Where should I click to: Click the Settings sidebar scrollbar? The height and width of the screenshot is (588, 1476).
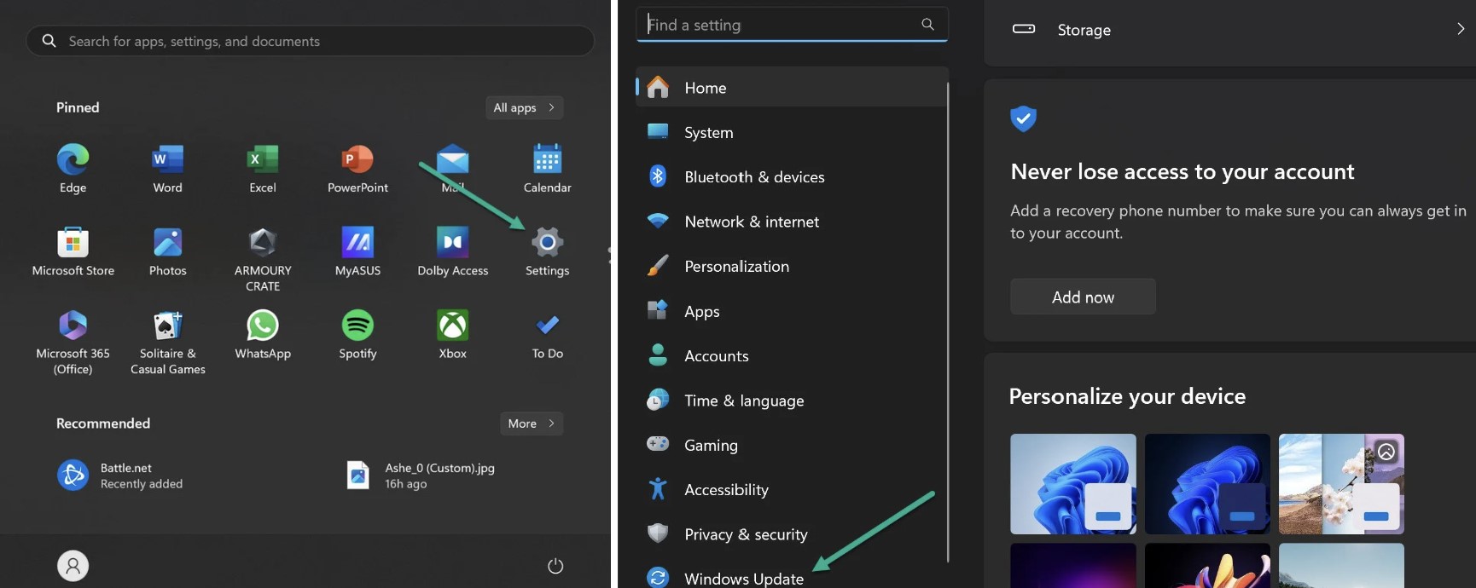(948, 322)
